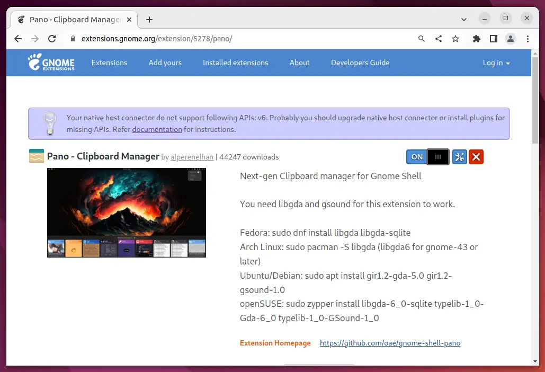Click the GNOME Extensions logo

tap(50, 63)
